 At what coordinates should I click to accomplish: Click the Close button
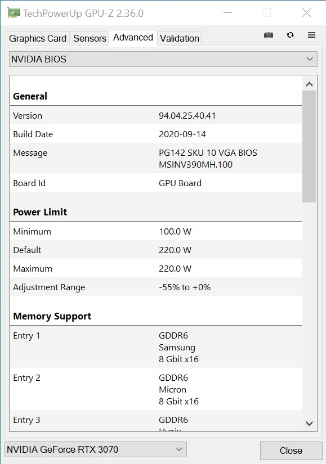point(291,451)
